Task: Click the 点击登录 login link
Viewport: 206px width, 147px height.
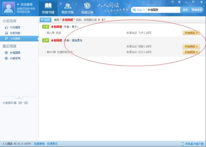Action: (x=25, y=4)
